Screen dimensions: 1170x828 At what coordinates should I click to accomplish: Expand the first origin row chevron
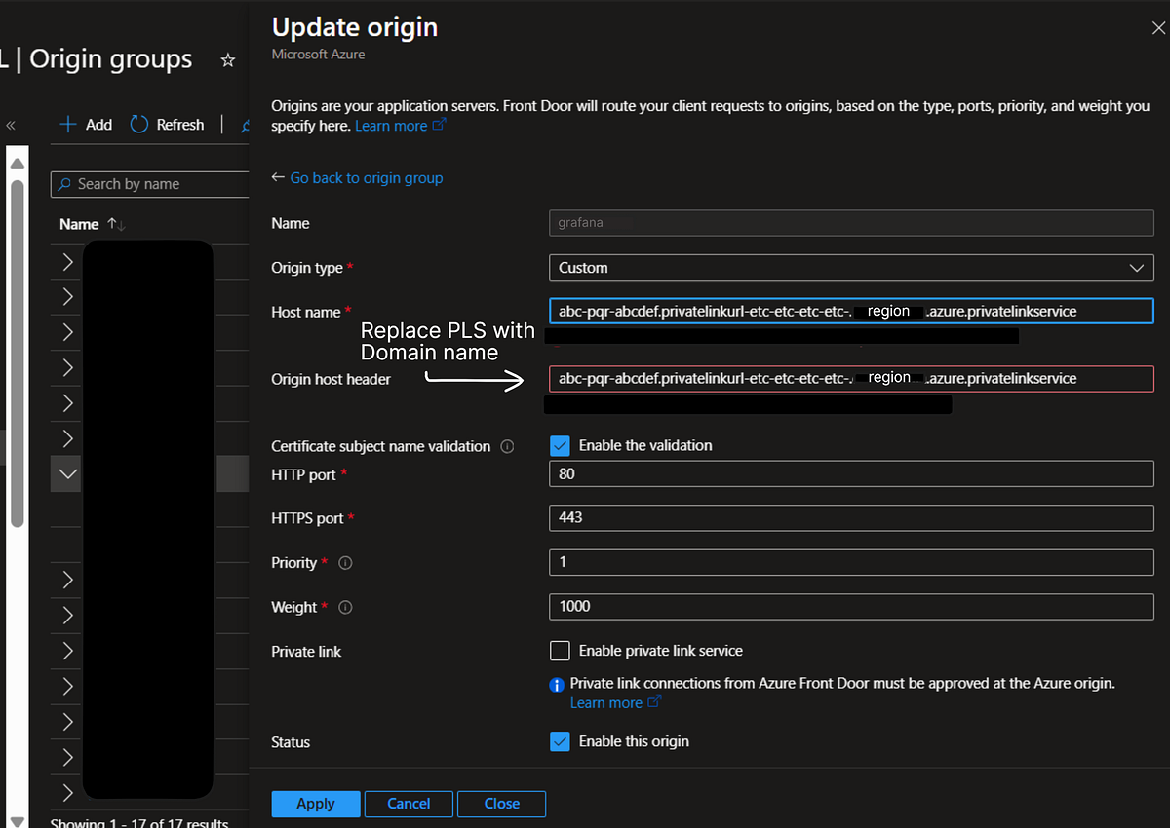click(x=65, y=261)
